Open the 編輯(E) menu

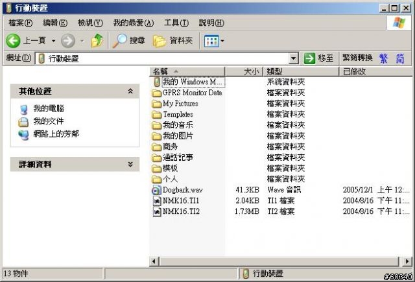coord(55,23)
